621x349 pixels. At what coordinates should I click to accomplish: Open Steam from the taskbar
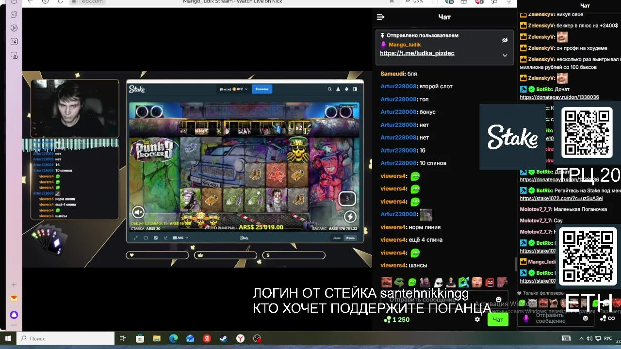pyautogui.click(x=224, y=338)
